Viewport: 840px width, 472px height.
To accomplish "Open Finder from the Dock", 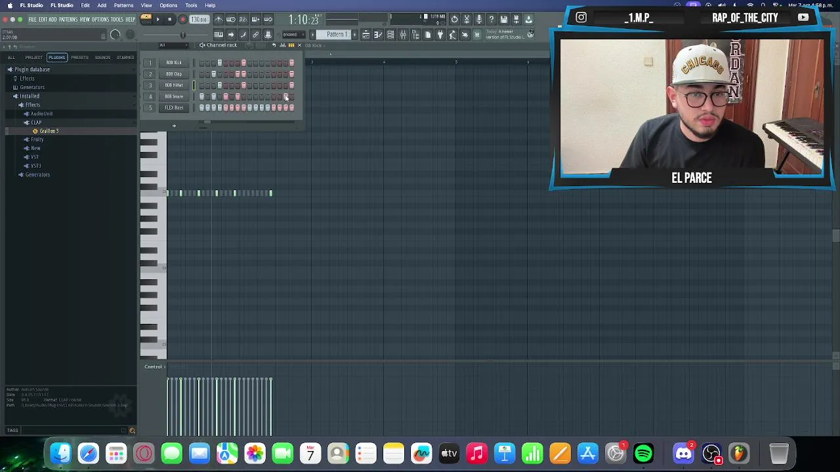I will (61, 453).
